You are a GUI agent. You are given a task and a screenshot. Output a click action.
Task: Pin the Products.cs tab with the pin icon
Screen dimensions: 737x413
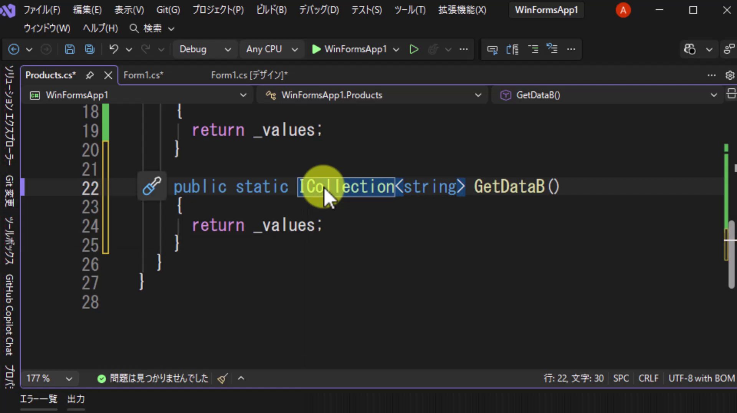pos(90,75)
